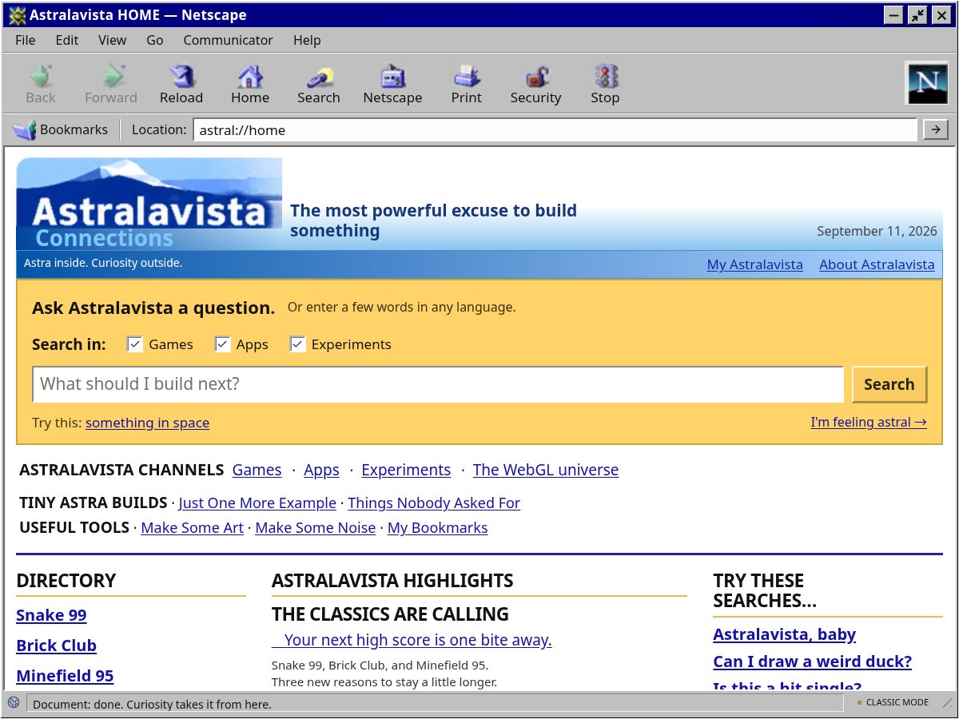The image size is (959, 719).
Task: Open the About Astralavista link
Action: pos(877,264)
